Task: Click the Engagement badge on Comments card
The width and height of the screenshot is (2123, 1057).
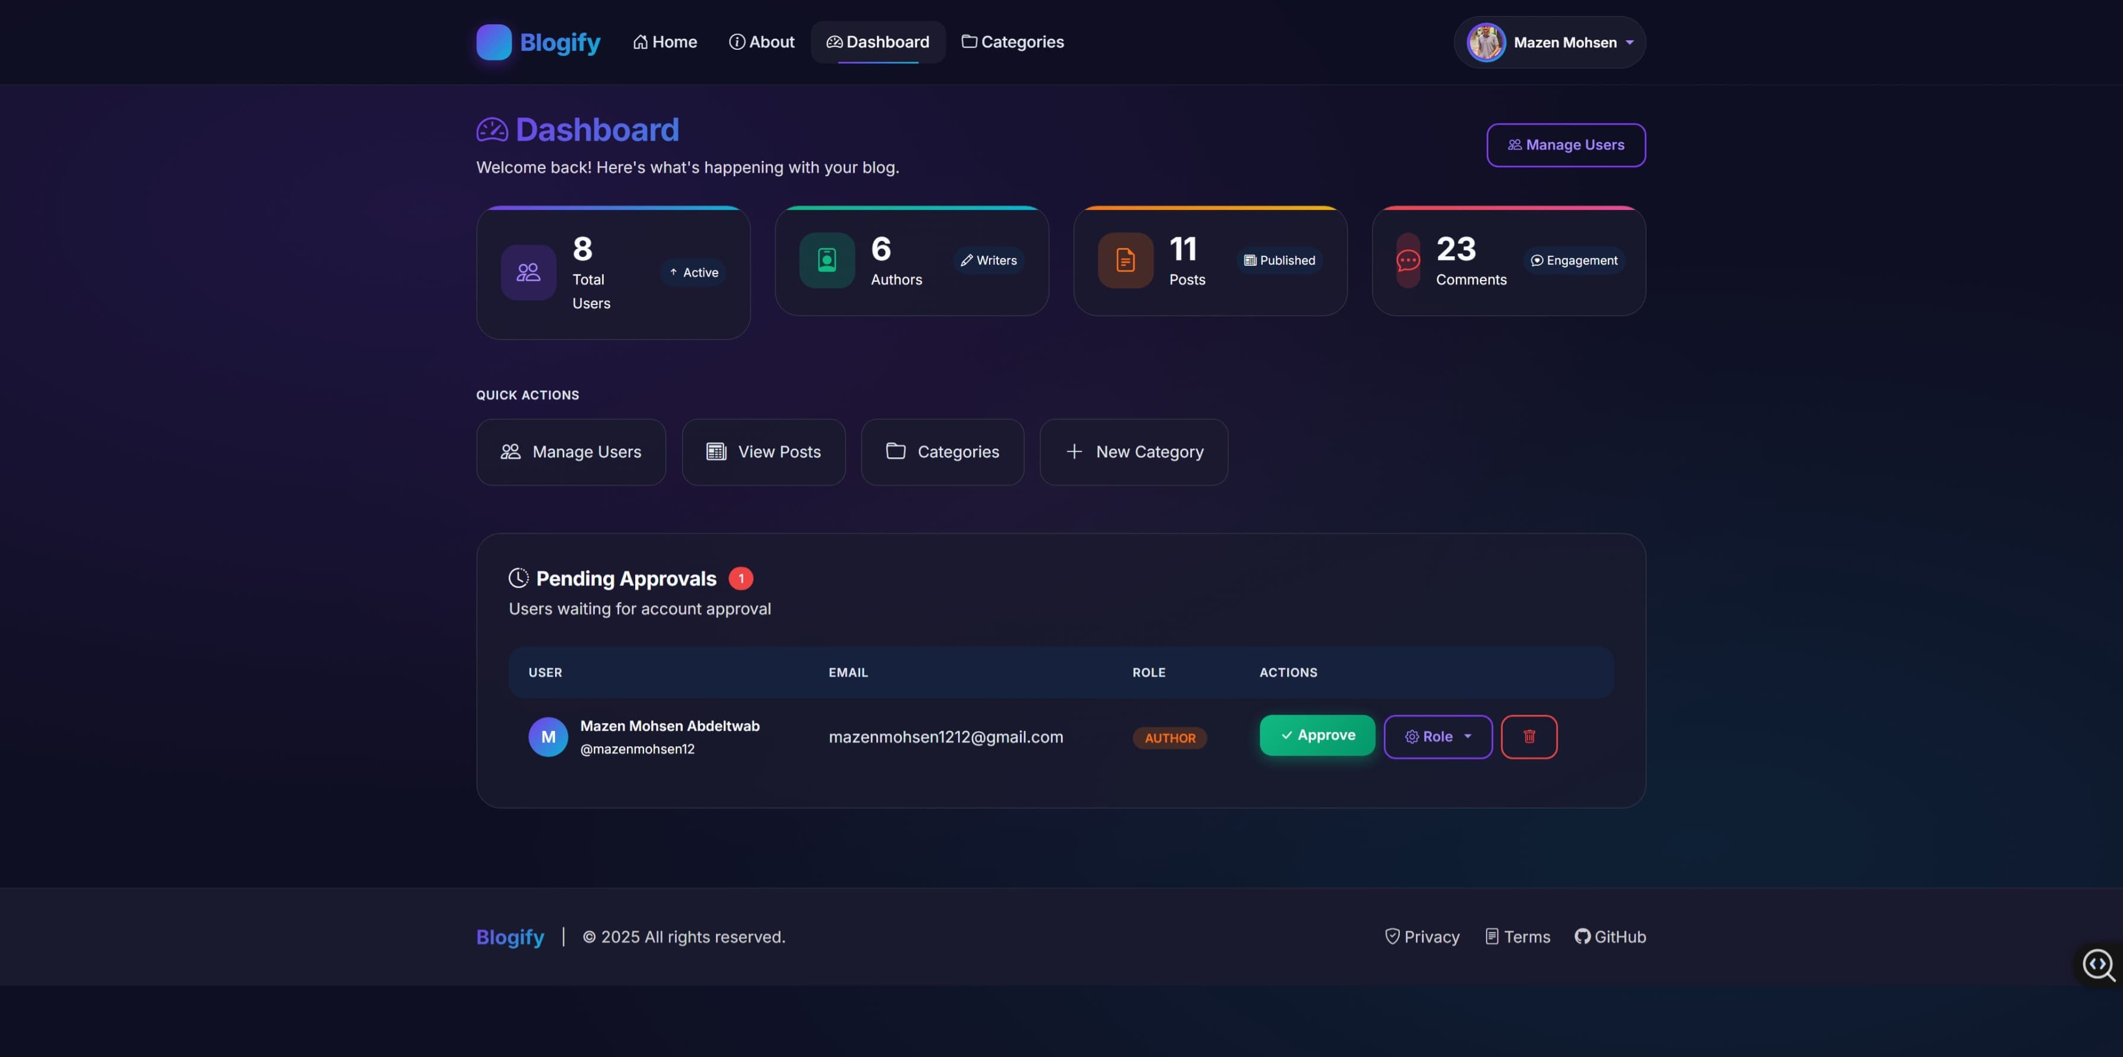Action: tap(1574, 260)
